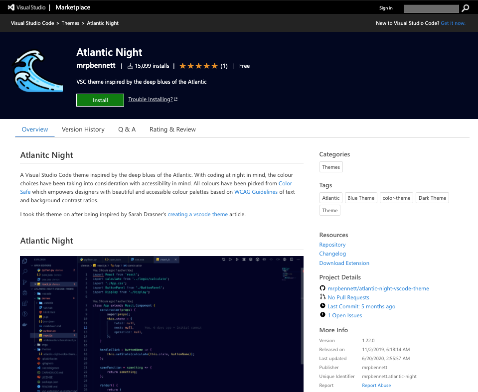Click the exclamation icon beside Open Issues

323,315
